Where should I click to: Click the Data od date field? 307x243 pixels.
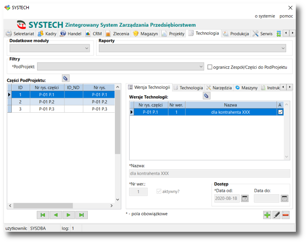pos(227,198)
